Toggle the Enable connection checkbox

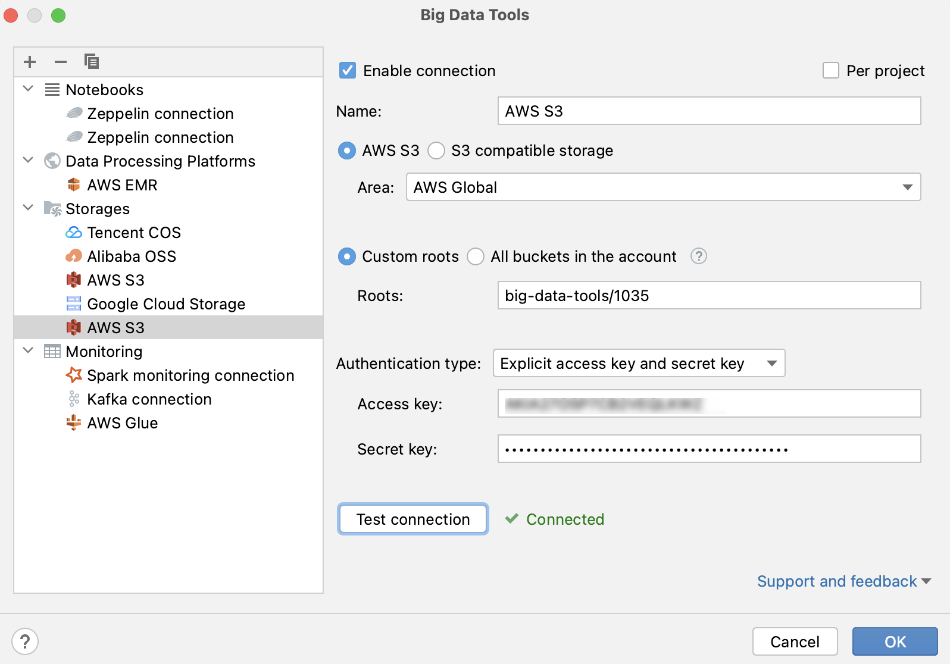pyautogui.click(x=348, y=71)
